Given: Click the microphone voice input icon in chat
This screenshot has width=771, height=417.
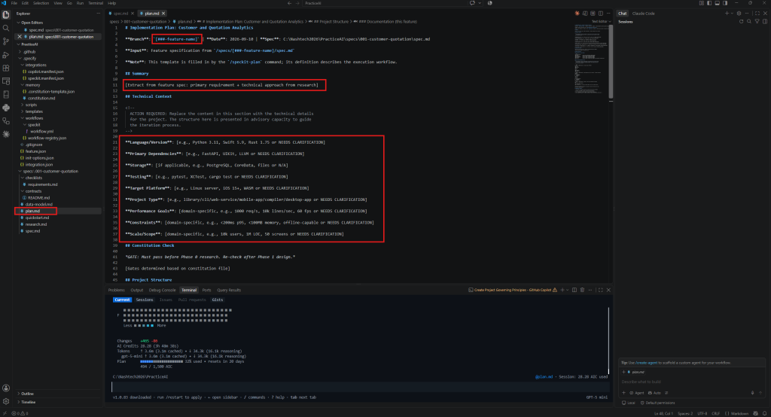Looking at the screenshot, I should pos(752,392).
